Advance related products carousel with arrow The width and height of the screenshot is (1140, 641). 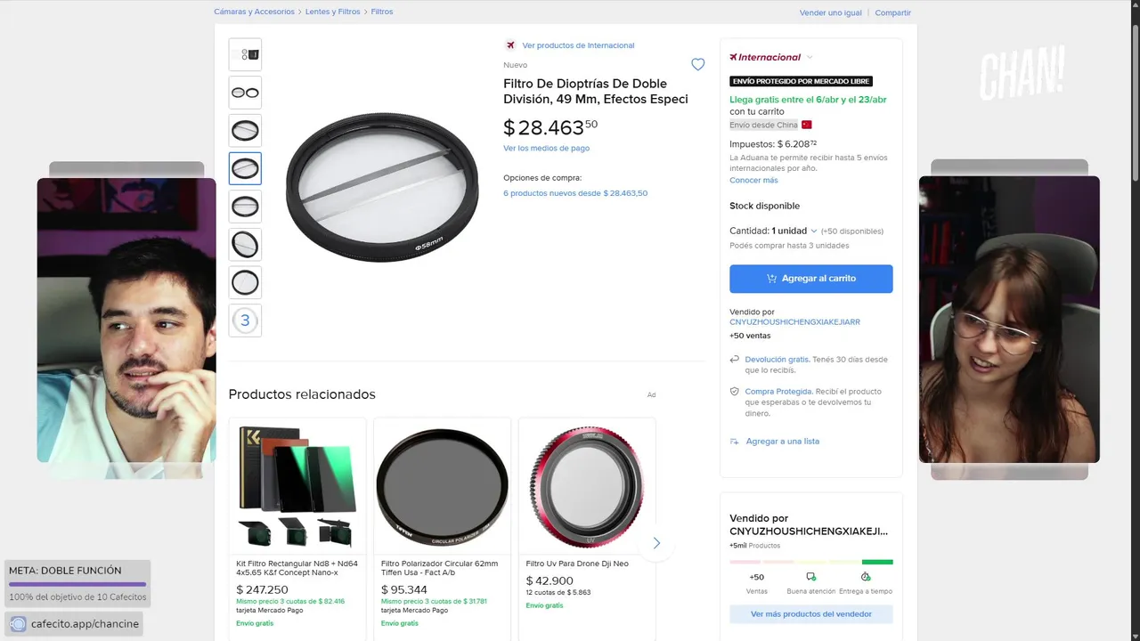(x=656, y=543)
